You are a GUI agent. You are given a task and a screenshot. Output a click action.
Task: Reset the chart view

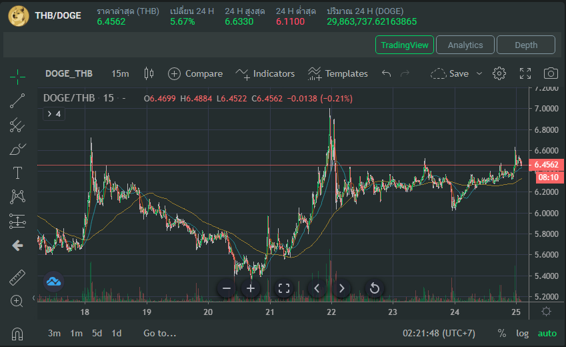(x=375, y=288)
